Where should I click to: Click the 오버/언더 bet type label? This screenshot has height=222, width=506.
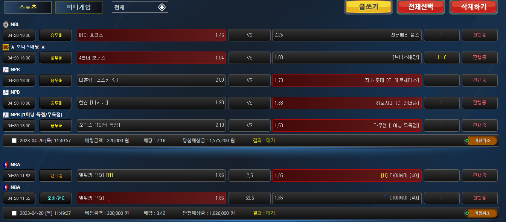(x=56, y=198)
